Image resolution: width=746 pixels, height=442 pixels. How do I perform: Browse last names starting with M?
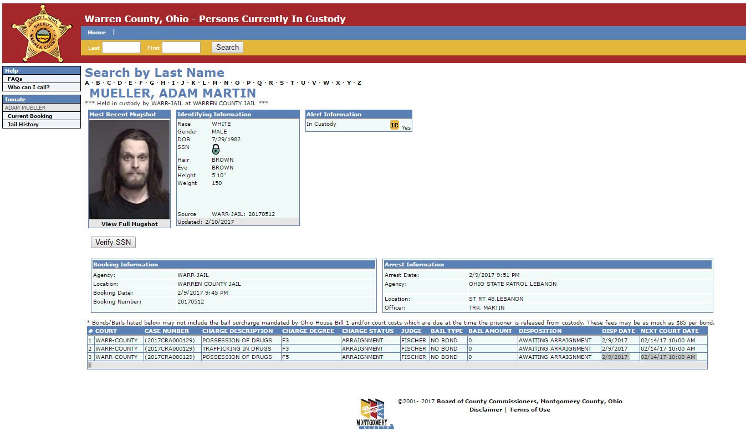pos(215,83)
